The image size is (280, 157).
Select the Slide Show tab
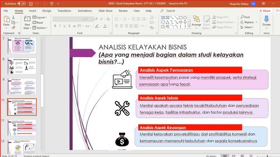[x=105, y=10]
